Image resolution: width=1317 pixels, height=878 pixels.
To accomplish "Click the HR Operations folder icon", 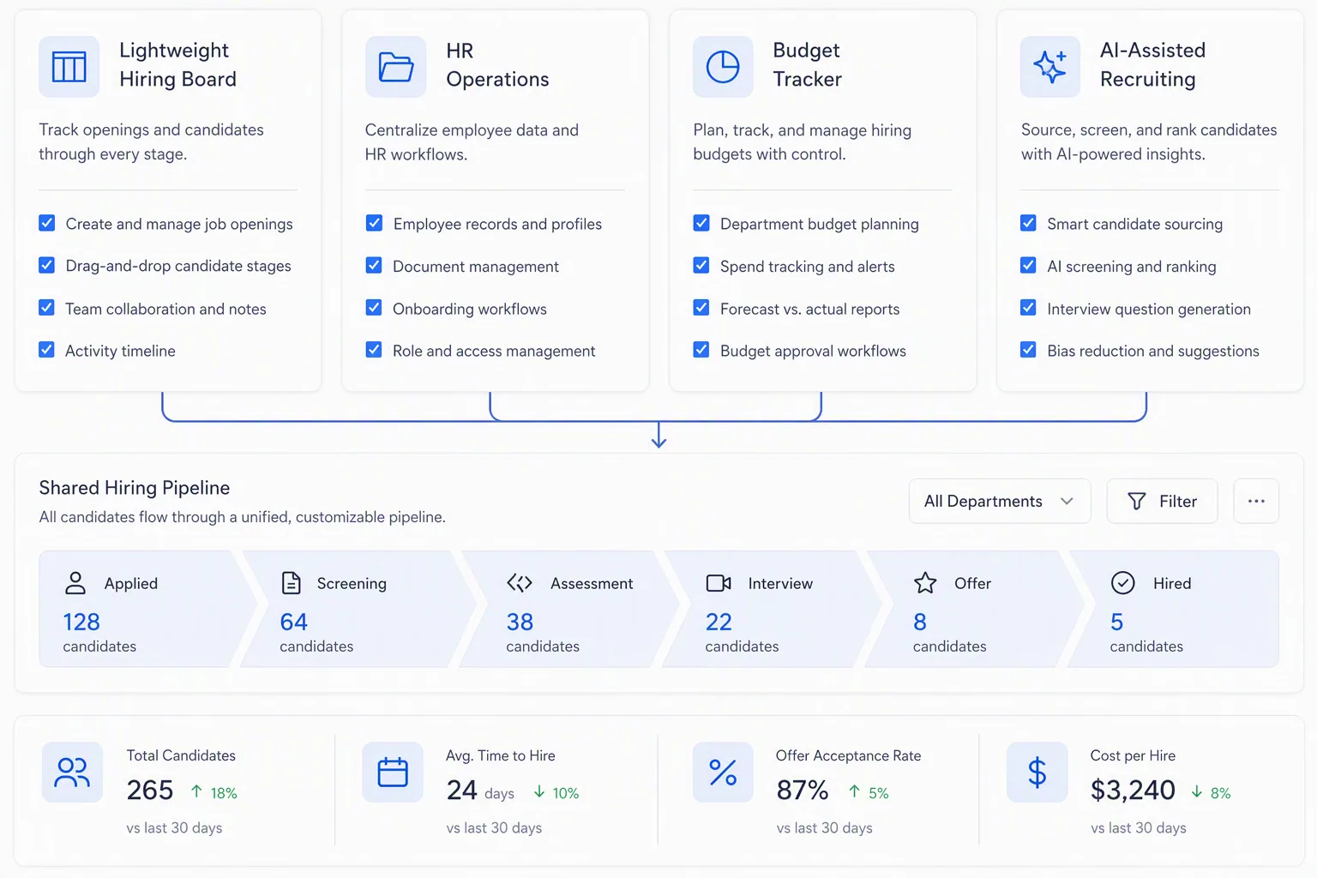I will pos(396,66).
